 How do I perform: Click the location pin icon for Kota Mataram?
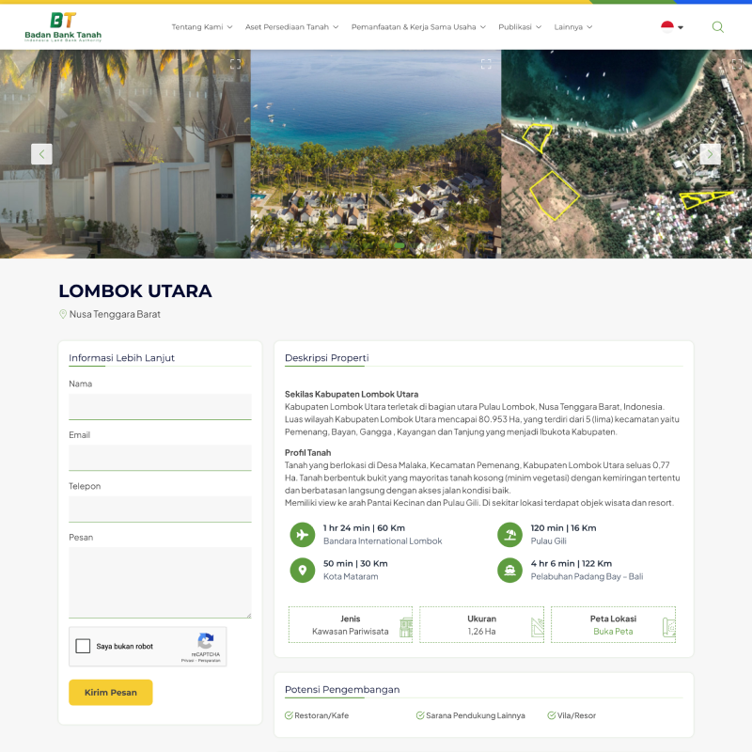point(302,570)
